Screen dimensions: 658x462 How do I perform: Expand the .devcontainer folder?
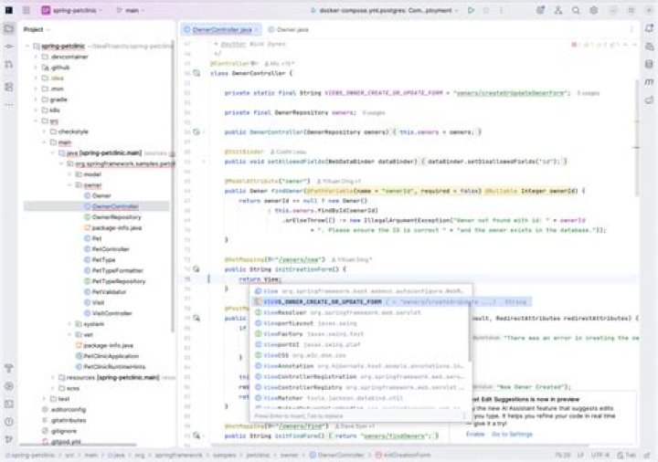pyautogui.click(x=36, y=57)
